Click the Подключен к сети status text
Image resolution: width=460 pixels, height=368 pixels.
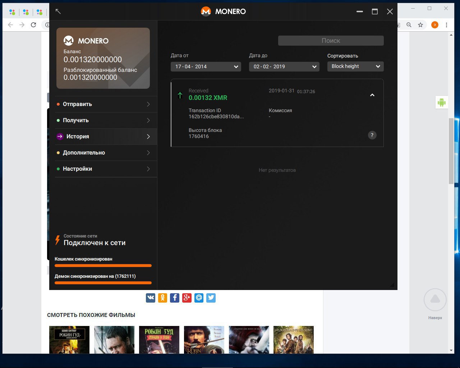coord(95,243)
